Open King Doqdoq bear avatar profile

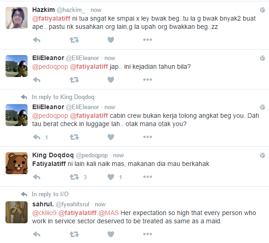17,163
